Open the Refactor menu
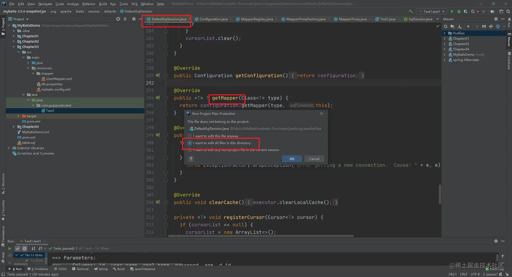Screen dimensions: 512x277 pyautogui.click(x=89, y=4)
